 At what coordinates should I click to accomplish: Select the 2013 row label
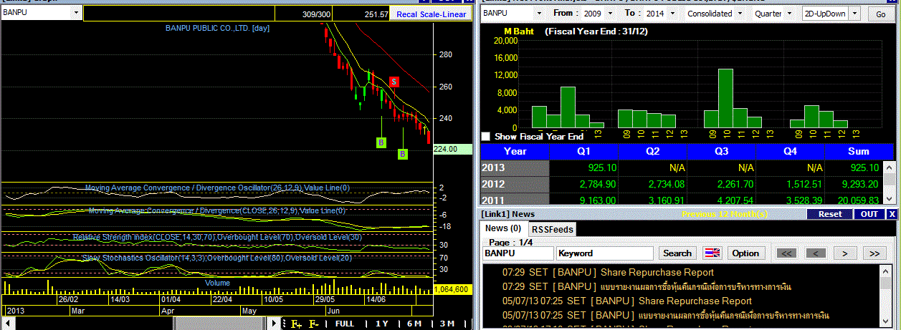pos(515,168)
